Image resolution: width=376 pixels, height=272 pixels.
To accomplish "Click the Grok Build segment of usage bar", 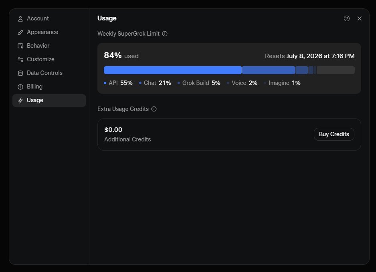I will coord(302,70).
